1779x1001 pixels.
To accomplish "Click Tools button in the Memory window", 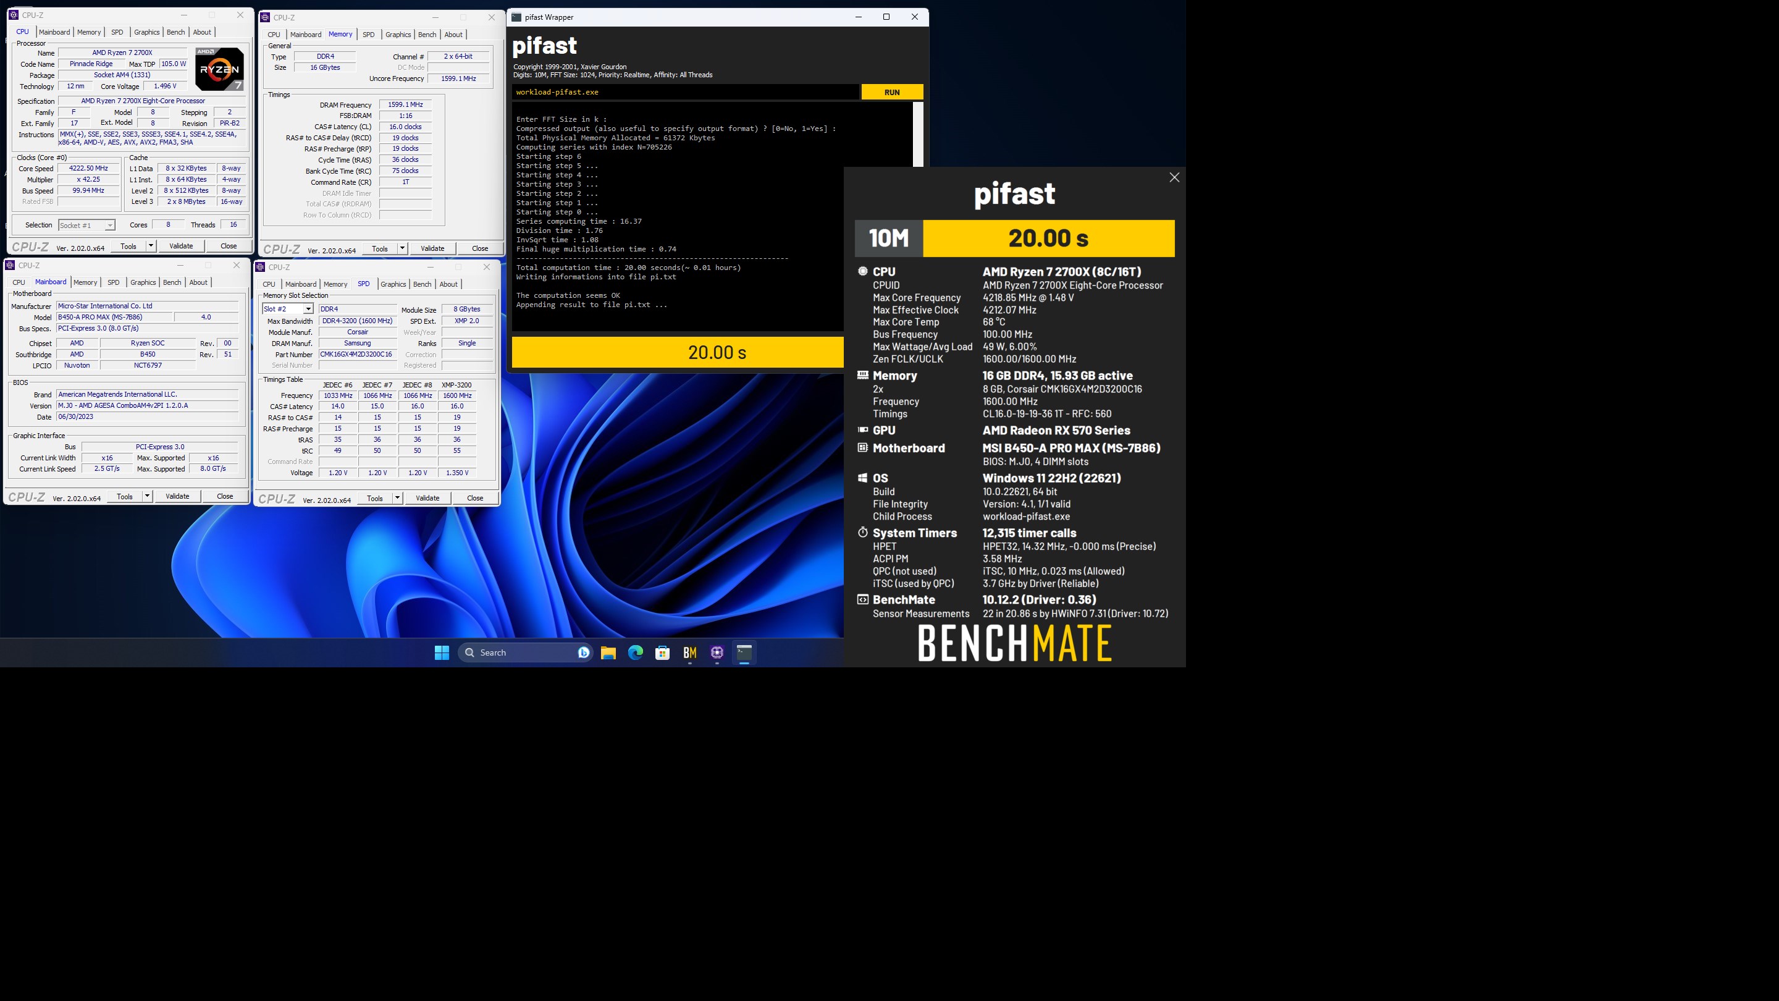I will [380, 248].
